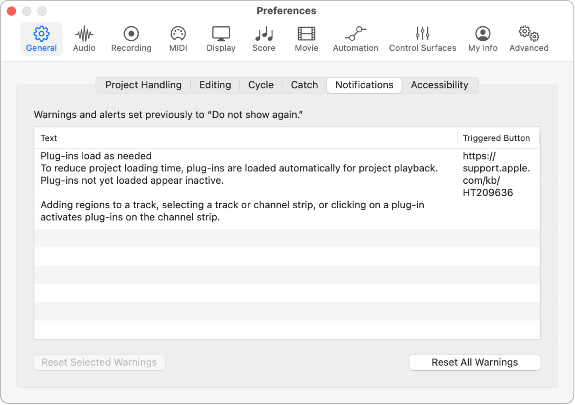Switch to the Project Handling tab
The height and width of the screenshot is (405, 575).
click(144, 85)
